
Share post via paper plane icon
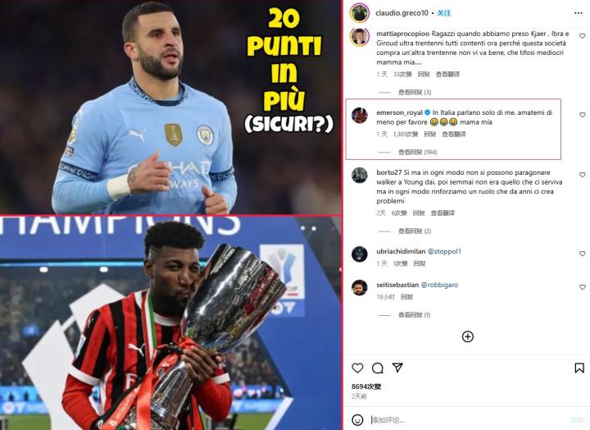(x=397, y=368)
